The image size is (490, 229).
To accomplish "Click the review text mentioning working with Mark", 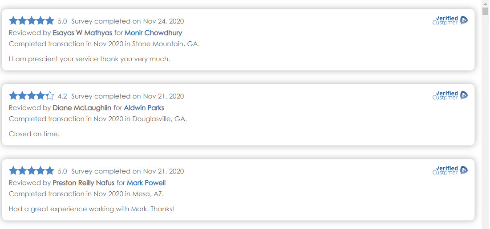I will pos(91,209).
